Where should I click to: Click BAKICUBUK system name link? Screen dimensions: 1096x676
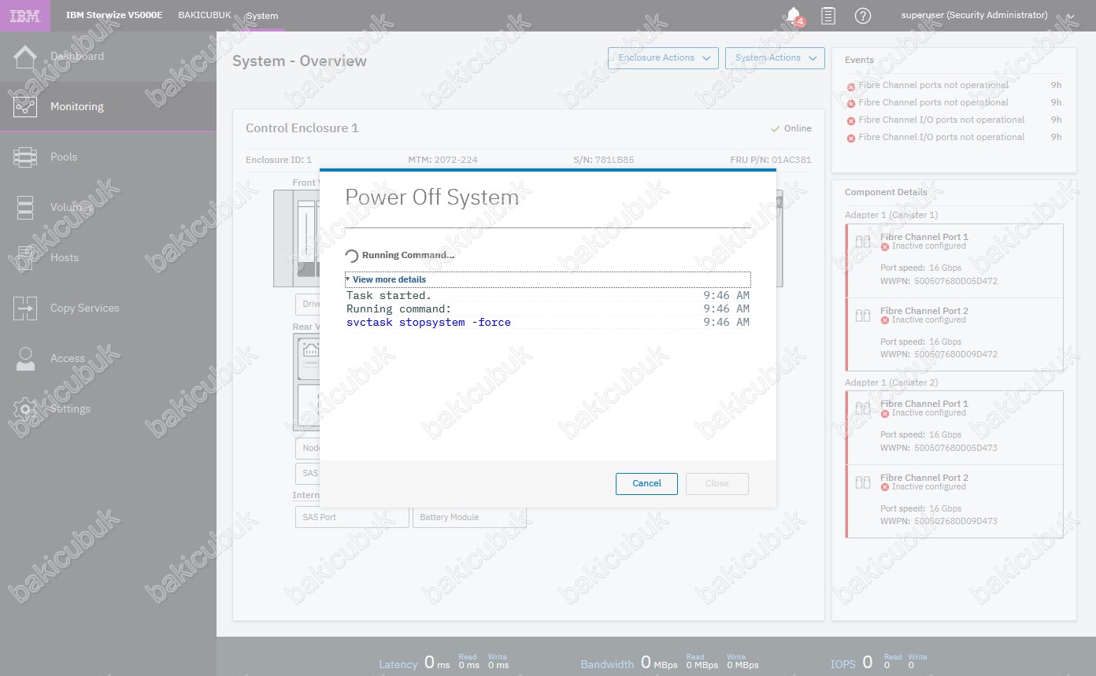[x=205, y=15]
